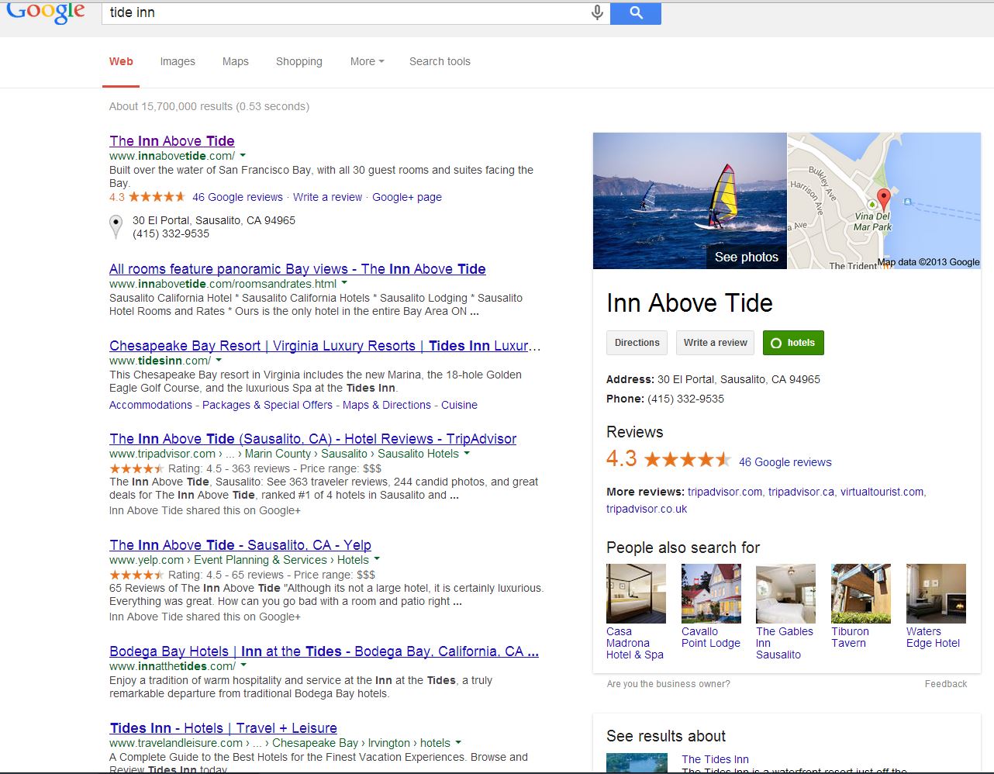Open the See photos windsurfing image
The height and width of the screenshot is (774, 994).
tap(689, 201)
